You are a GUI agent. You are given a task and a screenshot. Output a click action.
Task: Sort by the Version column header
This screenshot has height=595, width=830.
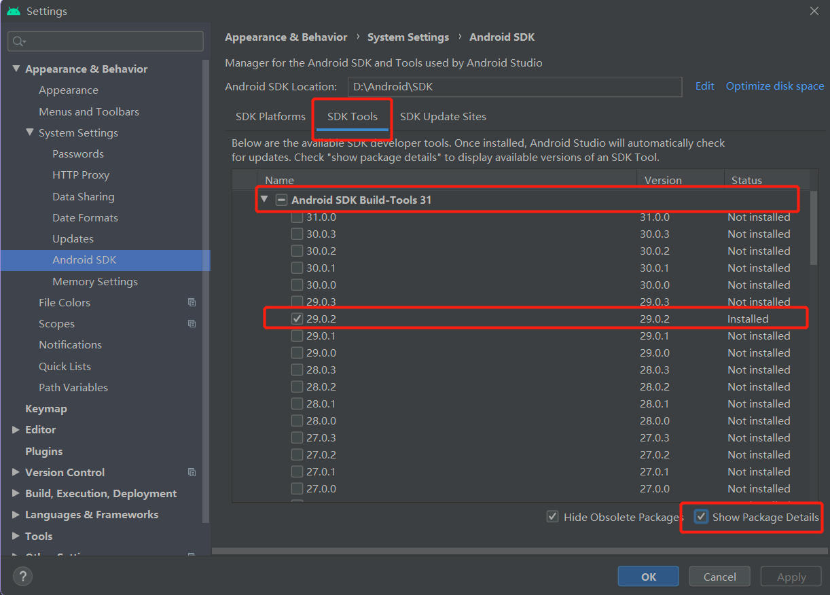(x=680, y=180)
